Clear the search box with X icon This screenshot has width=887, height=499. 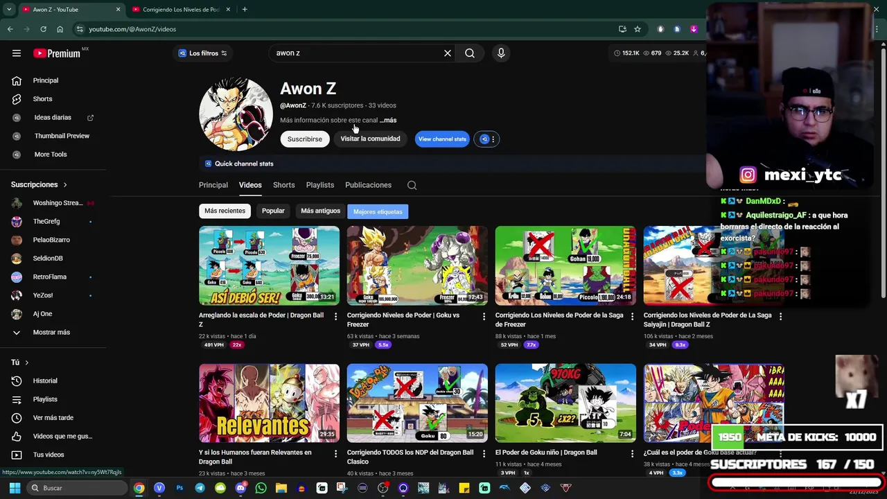coord(448,53)
